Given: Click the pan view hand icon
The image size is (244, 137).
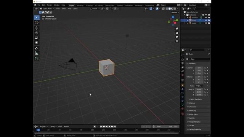Looking at the screenshot, I should click(x=177, y=33).
